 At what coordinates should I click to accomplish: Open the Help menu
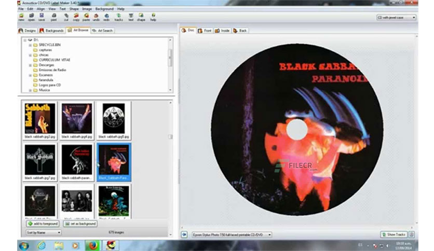(x=120, y=9)
